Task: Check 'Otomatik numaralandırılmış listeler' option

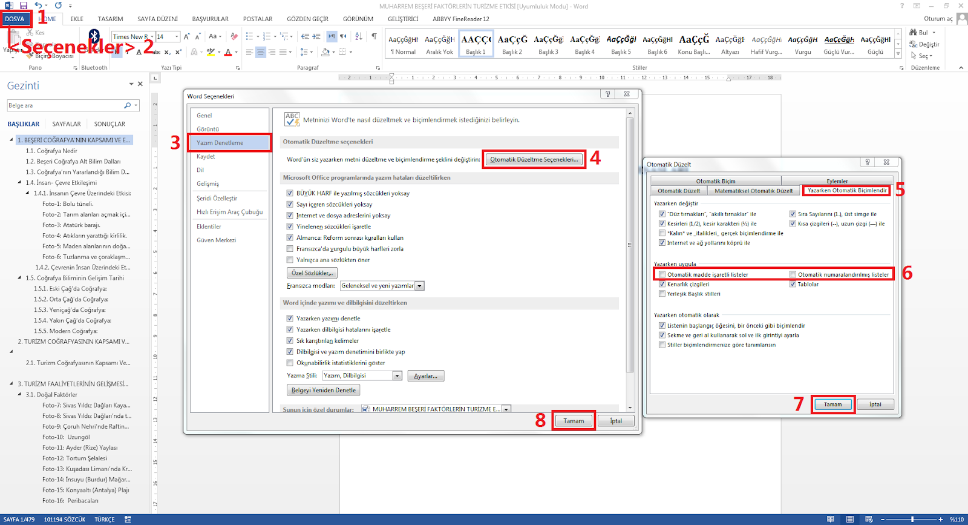Action: tap(793, 274)
